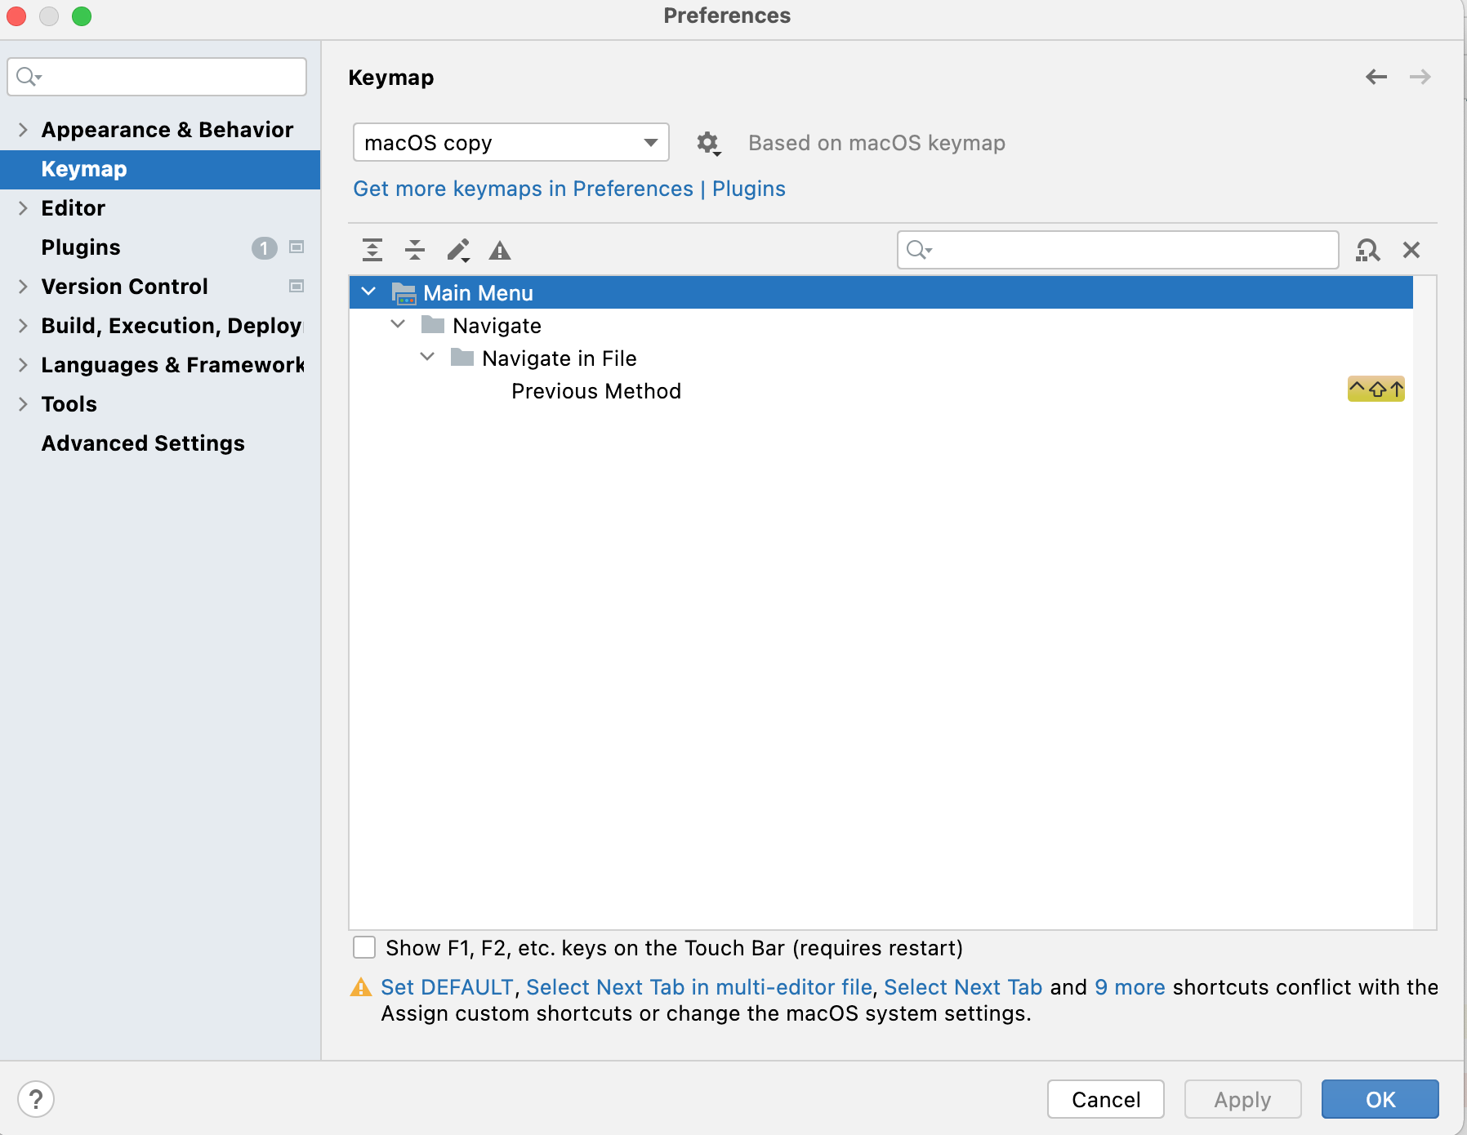The image size is (1467, 1135).
Task: Open the Set DEFAULT conflict link
Action: tap(447, 987)
